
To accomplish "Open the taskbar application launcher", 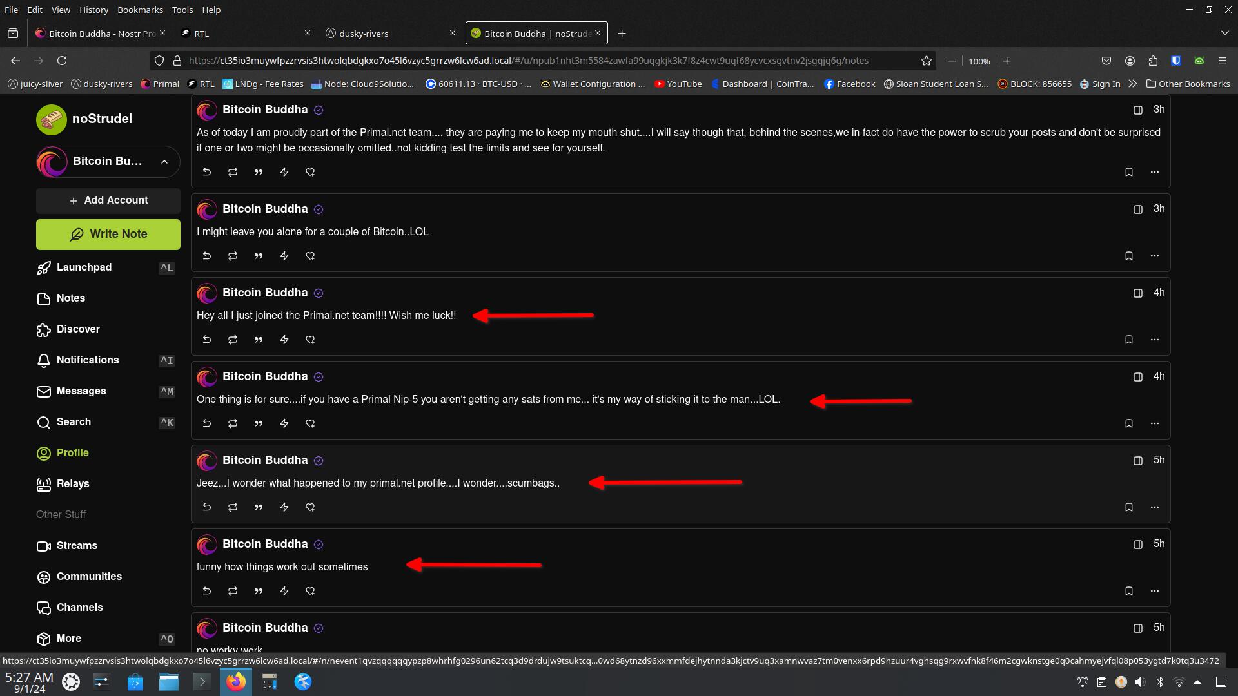I will tap(71, 682).
